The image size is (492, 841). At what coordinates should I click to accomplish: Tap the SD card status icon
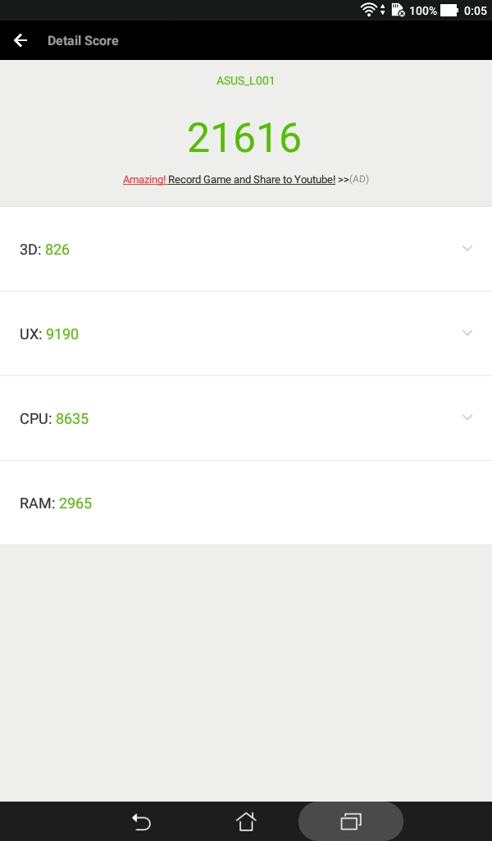coord(398,10)
